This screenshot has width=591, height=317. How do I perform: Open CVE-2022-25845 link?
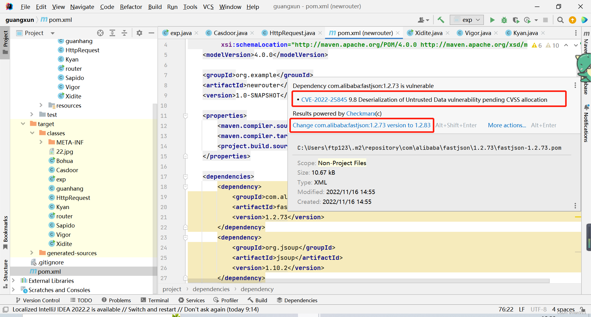(x=324, y=100)
